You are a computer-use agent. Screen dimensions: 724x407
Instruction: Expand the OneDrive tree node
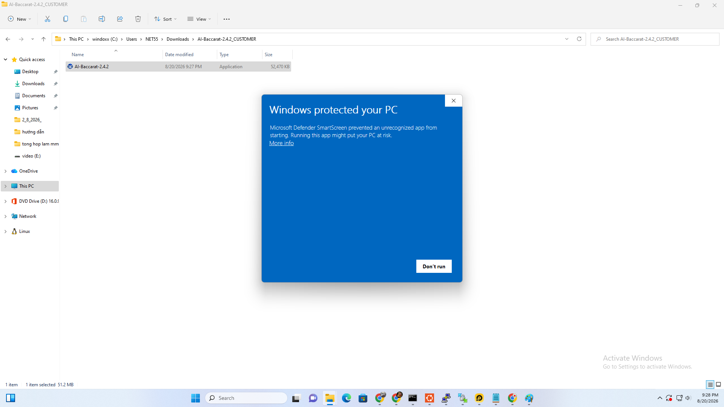pyautogui.click(x=6, y=171)
